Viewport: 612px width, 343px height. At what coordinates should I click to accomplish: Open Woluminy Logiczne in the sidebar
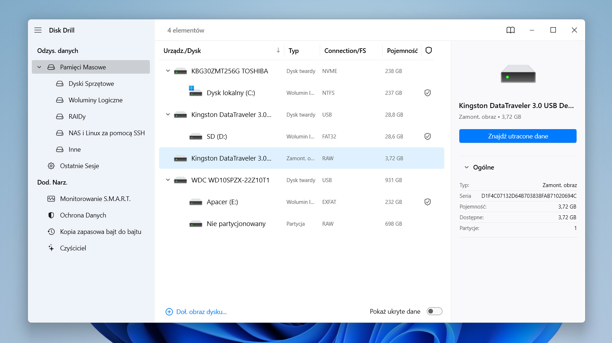click(96, 100)
